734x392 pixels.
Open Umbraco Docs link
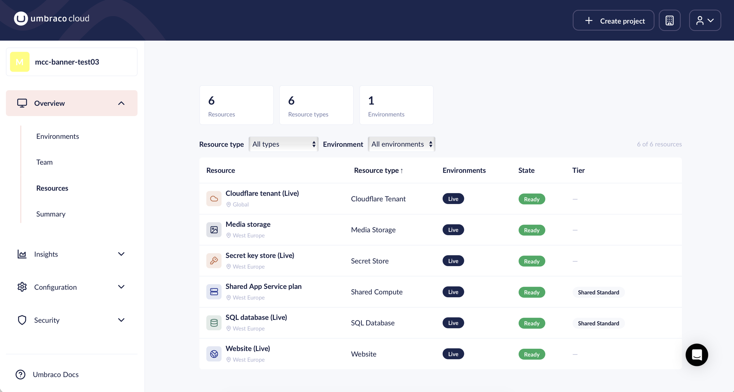[x=56, y=374]
